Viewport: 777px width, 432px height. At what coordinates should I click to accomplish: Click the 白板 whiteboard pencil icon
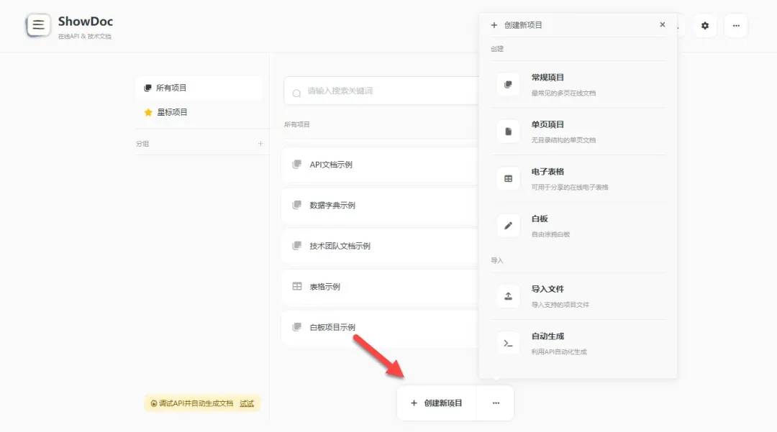pos(508,226)
